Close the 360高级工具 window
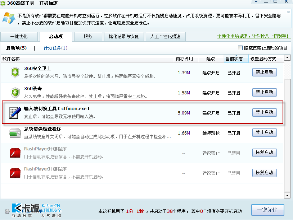The height and width of the screenshot is (220, 293). pyautogui.click(x=286, y=1)
